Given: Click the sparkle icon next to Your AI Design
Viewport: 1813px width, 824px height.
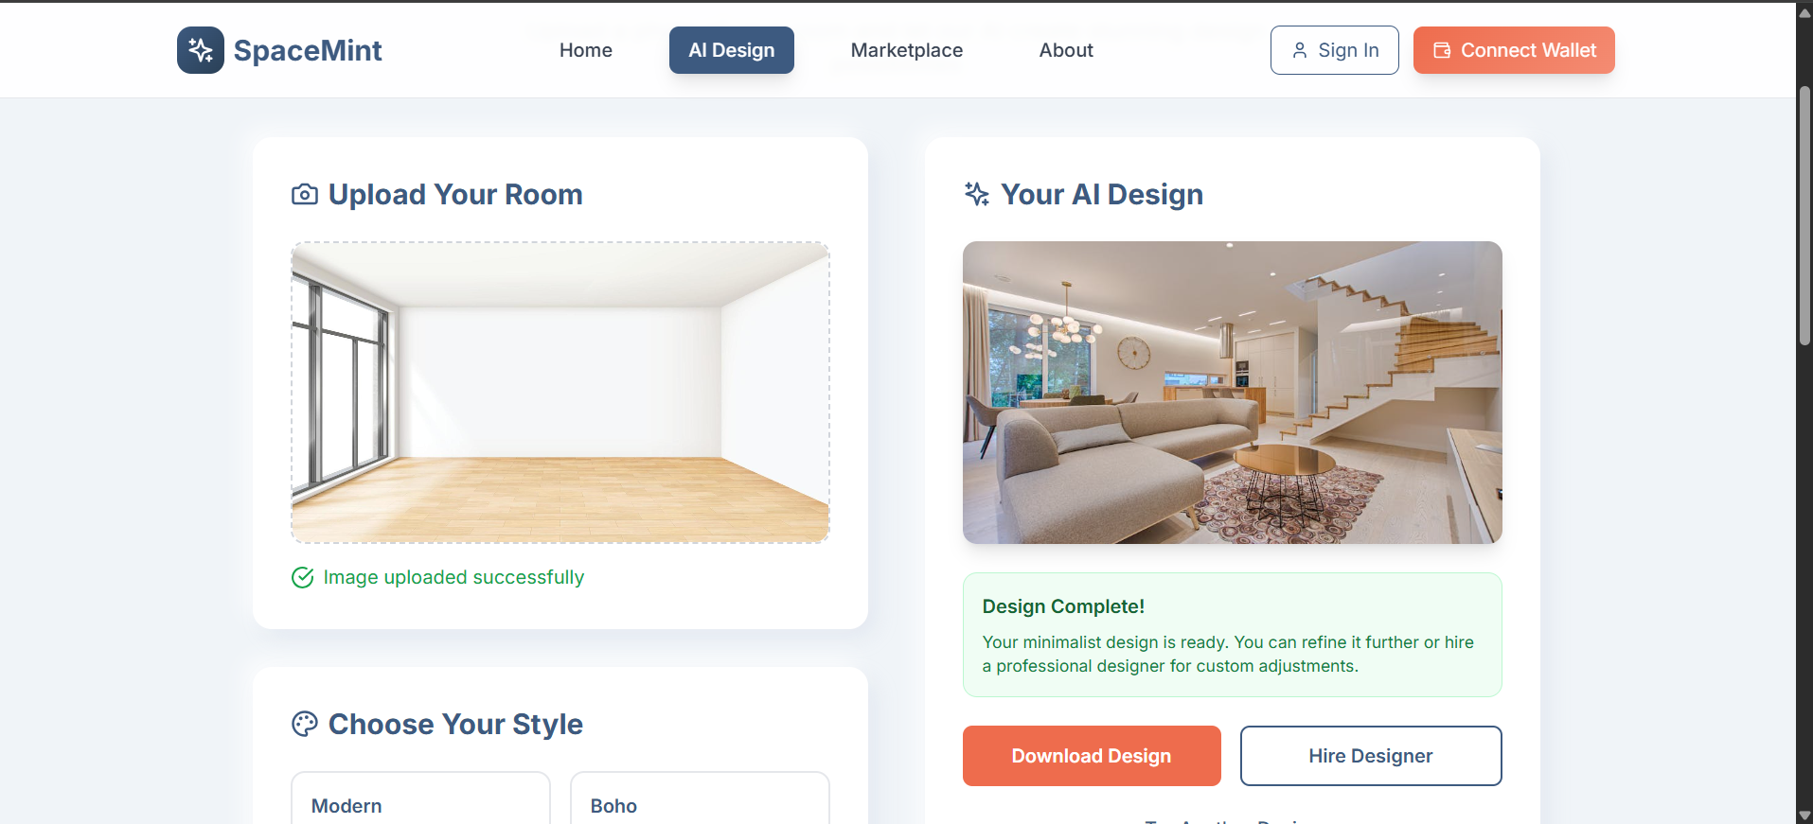Looking at the screenshot, I should [977, 194].
